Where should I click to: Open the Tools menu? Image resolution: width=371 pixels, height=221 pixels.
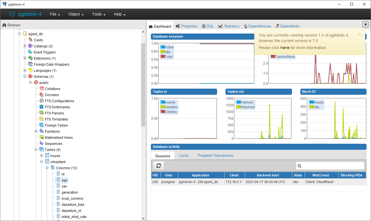pyautogui.click(x=99, y=14)
